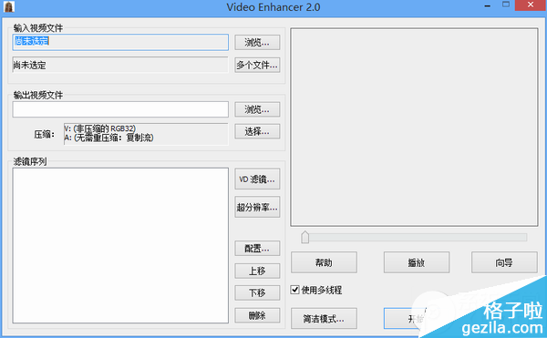547x338 pixels.
Task: Launch the 向导 wizard
Action: [x=504, y=262]
